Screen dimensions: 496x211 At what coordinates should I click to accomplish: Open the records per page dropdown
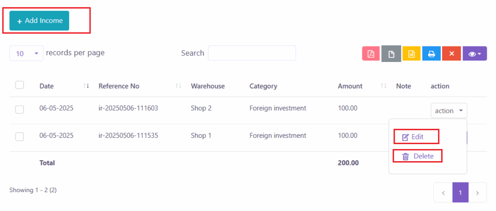tap(26, 54)
